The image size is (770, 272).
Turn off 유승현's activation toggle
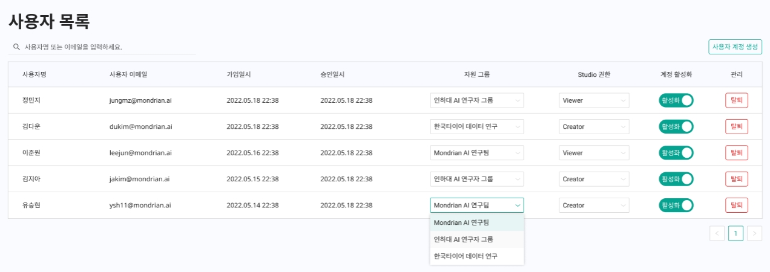click(676, 206)
